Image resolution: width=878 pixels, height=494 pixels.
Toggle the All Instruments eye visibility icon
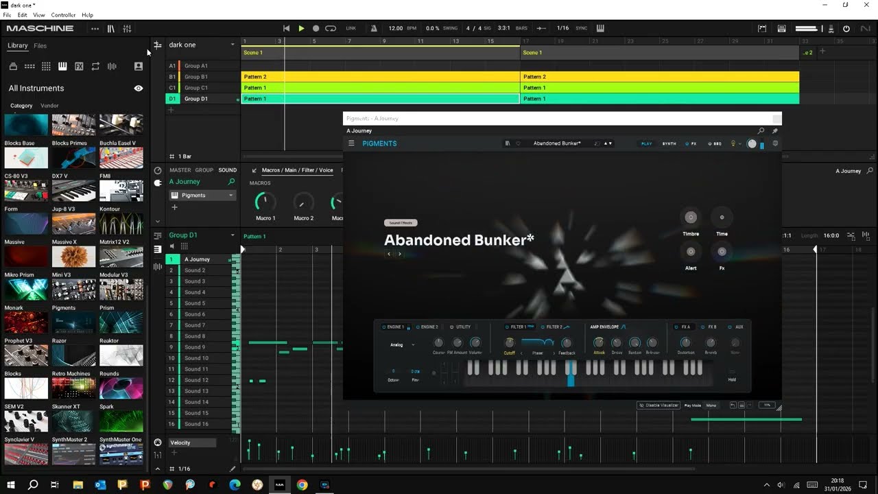tap(139, 88)
